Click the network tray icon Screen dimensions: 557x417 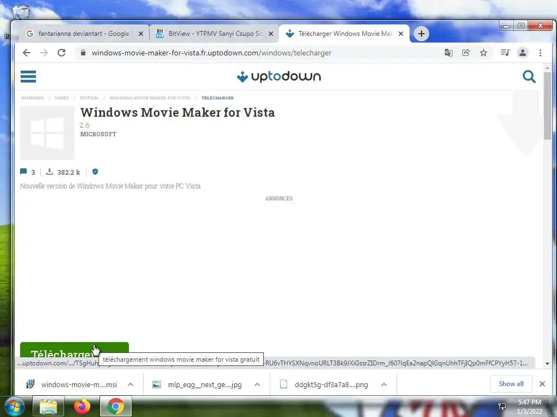pos(502,406)
